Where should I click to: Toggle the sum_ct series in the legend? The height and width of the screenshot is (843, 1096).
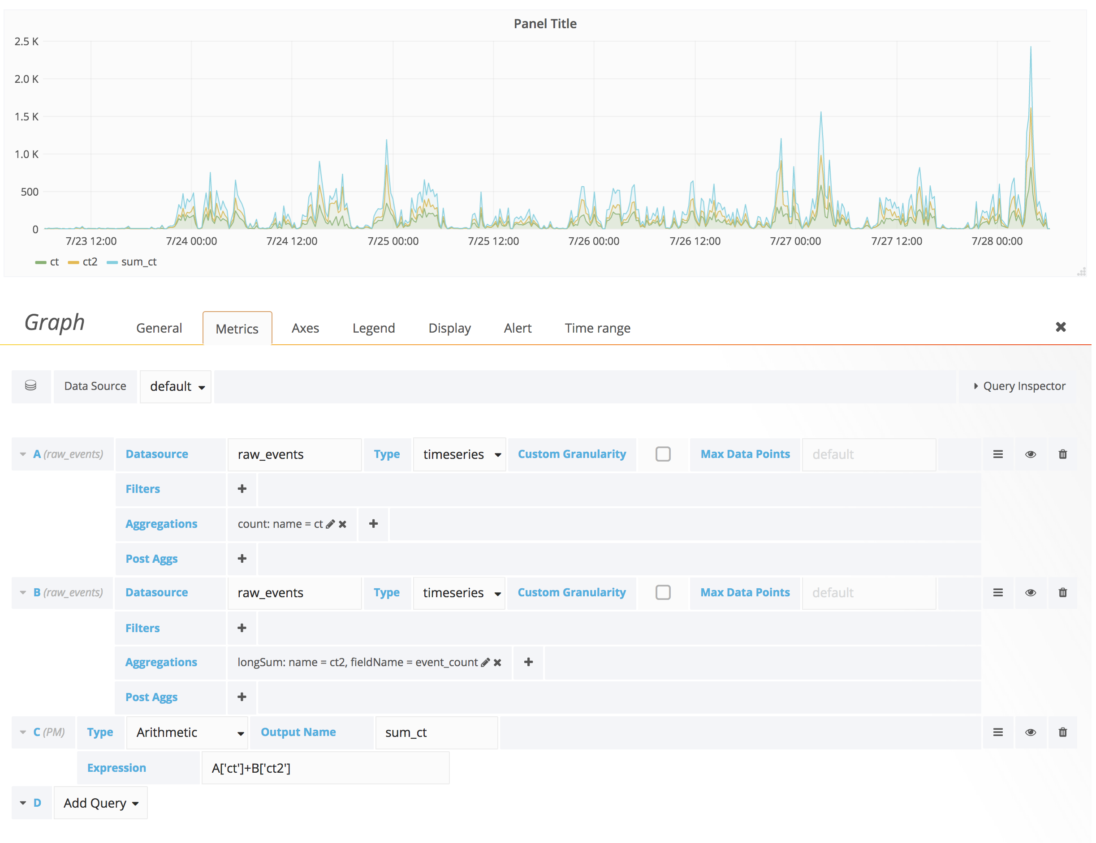click(139, 263)
